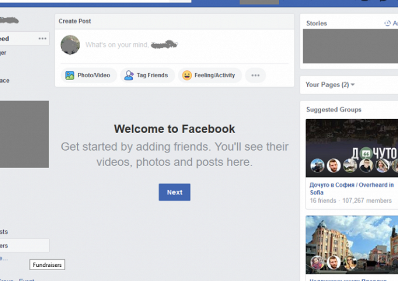Click the Photo/Video icon in Create Post
Screen dimensions: 398x281
70,75
